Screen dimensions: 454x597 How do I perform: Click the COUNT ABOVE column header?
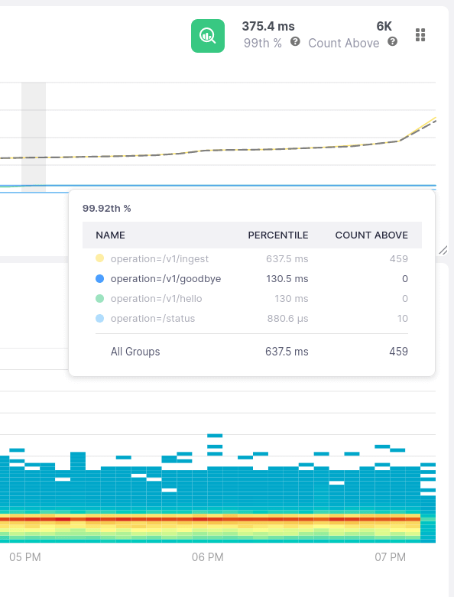(x=371, y=235)
